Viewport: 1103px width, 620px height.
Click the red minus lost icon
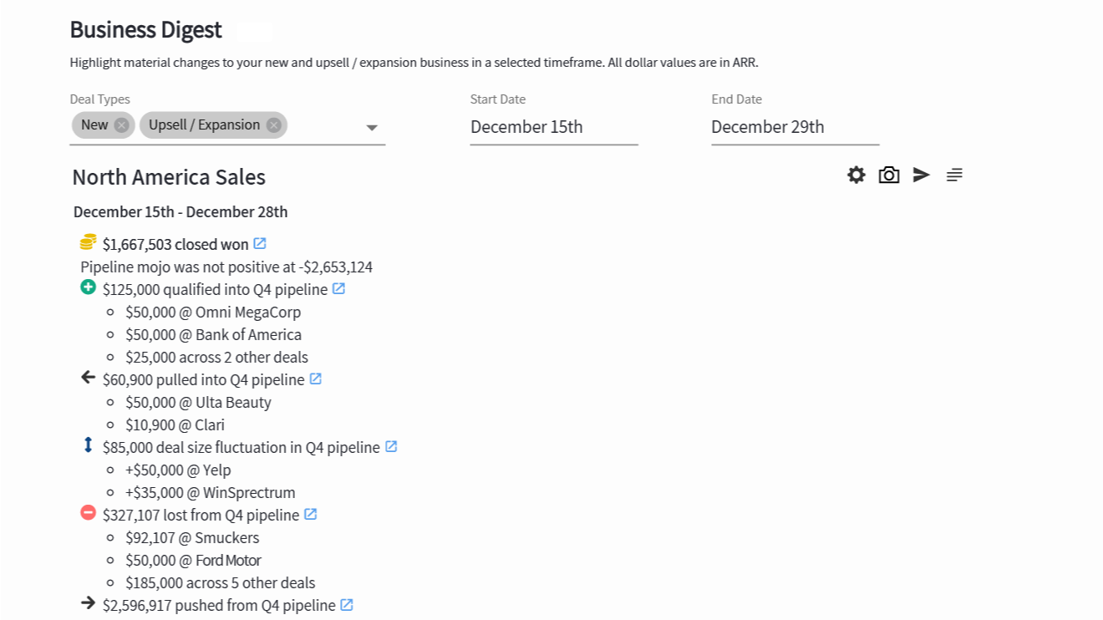coord(88,513)
